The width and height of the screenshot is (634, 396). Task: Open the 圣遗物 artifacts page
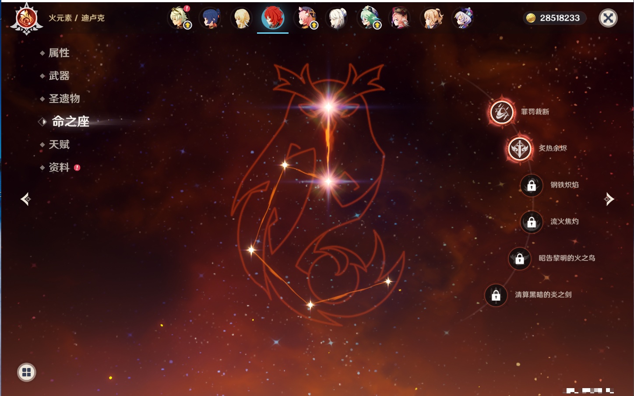click(64, 98)
